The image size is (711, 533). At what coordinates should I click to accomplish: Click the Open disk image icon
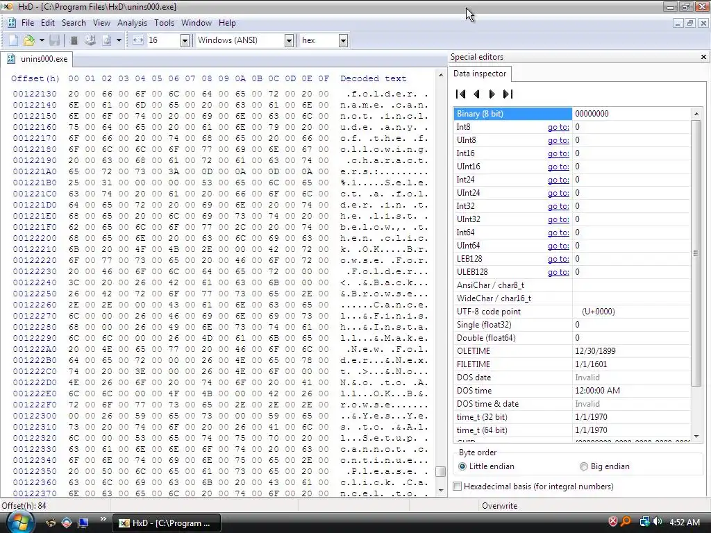pos(106,40)
